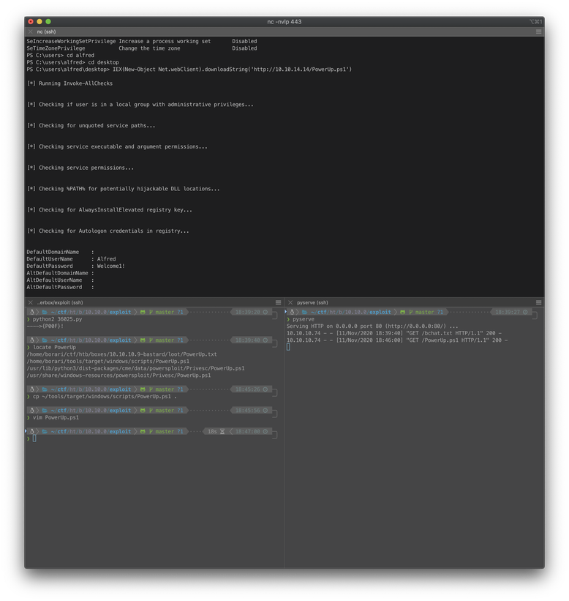569x601 pixels.
Task: Click the hourglass icon next to 18s
Action: coord(222,431)
